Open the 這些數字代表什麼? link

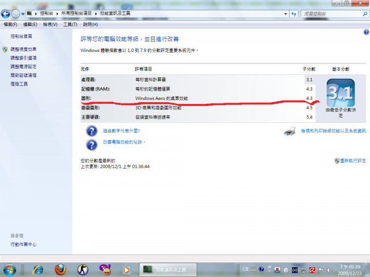tap(121, 131)
